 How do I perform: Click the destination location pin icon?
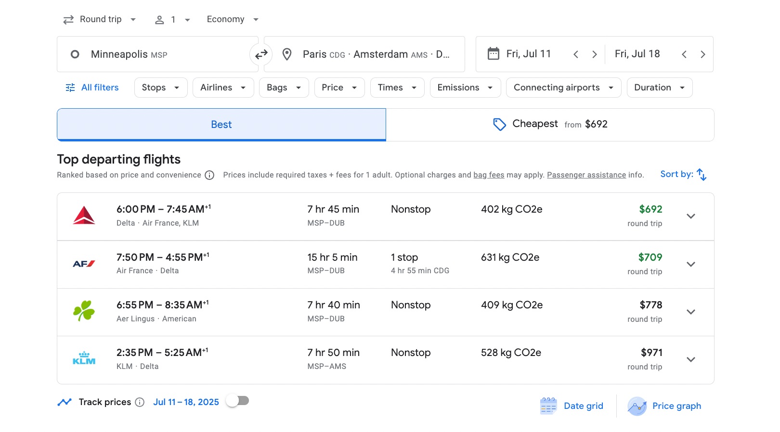click(x=287, y=54)
